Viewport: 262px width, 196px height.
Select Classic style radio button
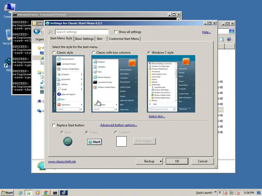(x=54, y=53)
